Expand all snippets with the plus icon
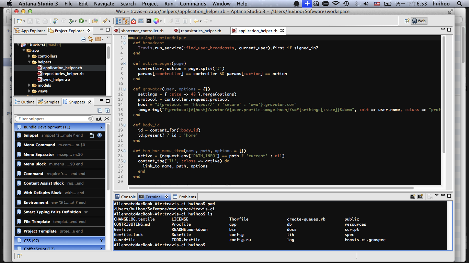 (x=107, y=111)
